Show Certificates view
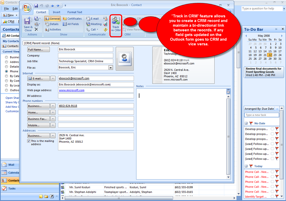 pos(72,19)
